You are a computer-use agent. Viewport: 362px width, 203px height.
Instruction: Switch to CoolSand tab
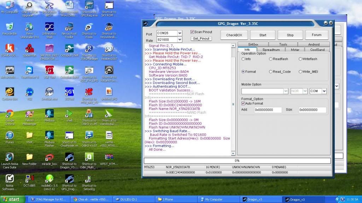[x=317, y=49]
